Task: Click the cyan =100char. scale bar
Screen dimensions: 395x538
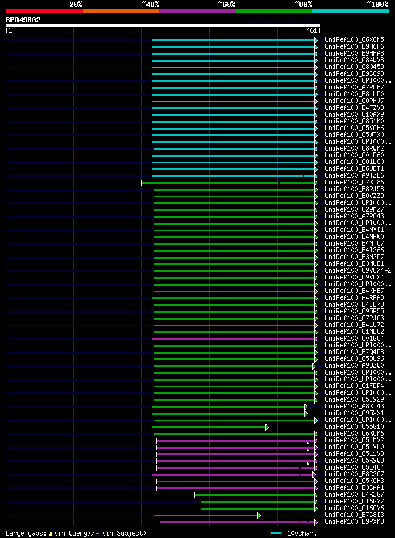Action: [x=276, y=534]
